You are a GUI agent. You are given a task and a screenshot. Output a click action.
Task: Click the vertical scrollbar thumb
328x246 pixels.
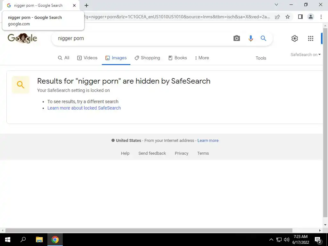click(x=325, y=122)
